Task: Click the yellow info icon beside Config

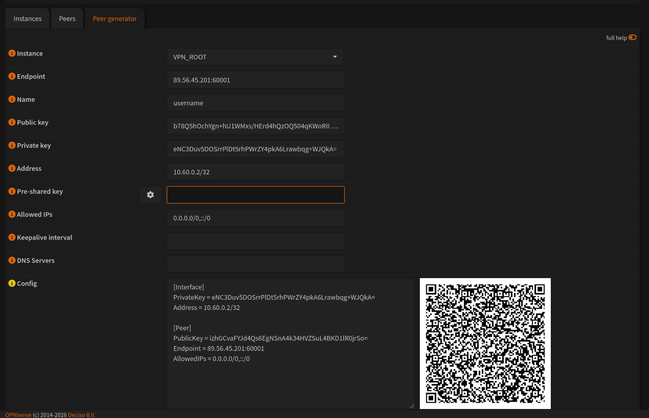Action: coord(12,283)
